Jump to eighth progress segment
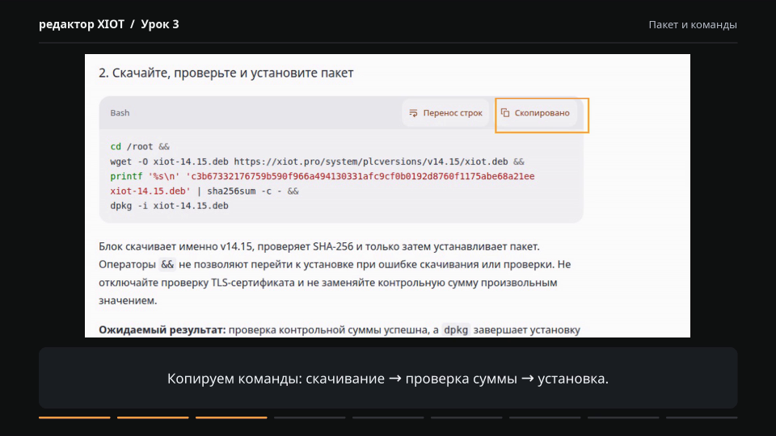Screen dimensions: 776x436 point(623,417)
